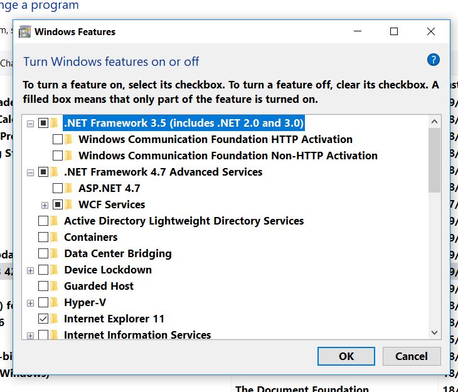Click the folder icon beside Data Center Bridging
Image resolution: width=458 pixels, height=392 pixels.
pyautogui.click(x=54, y=253)
